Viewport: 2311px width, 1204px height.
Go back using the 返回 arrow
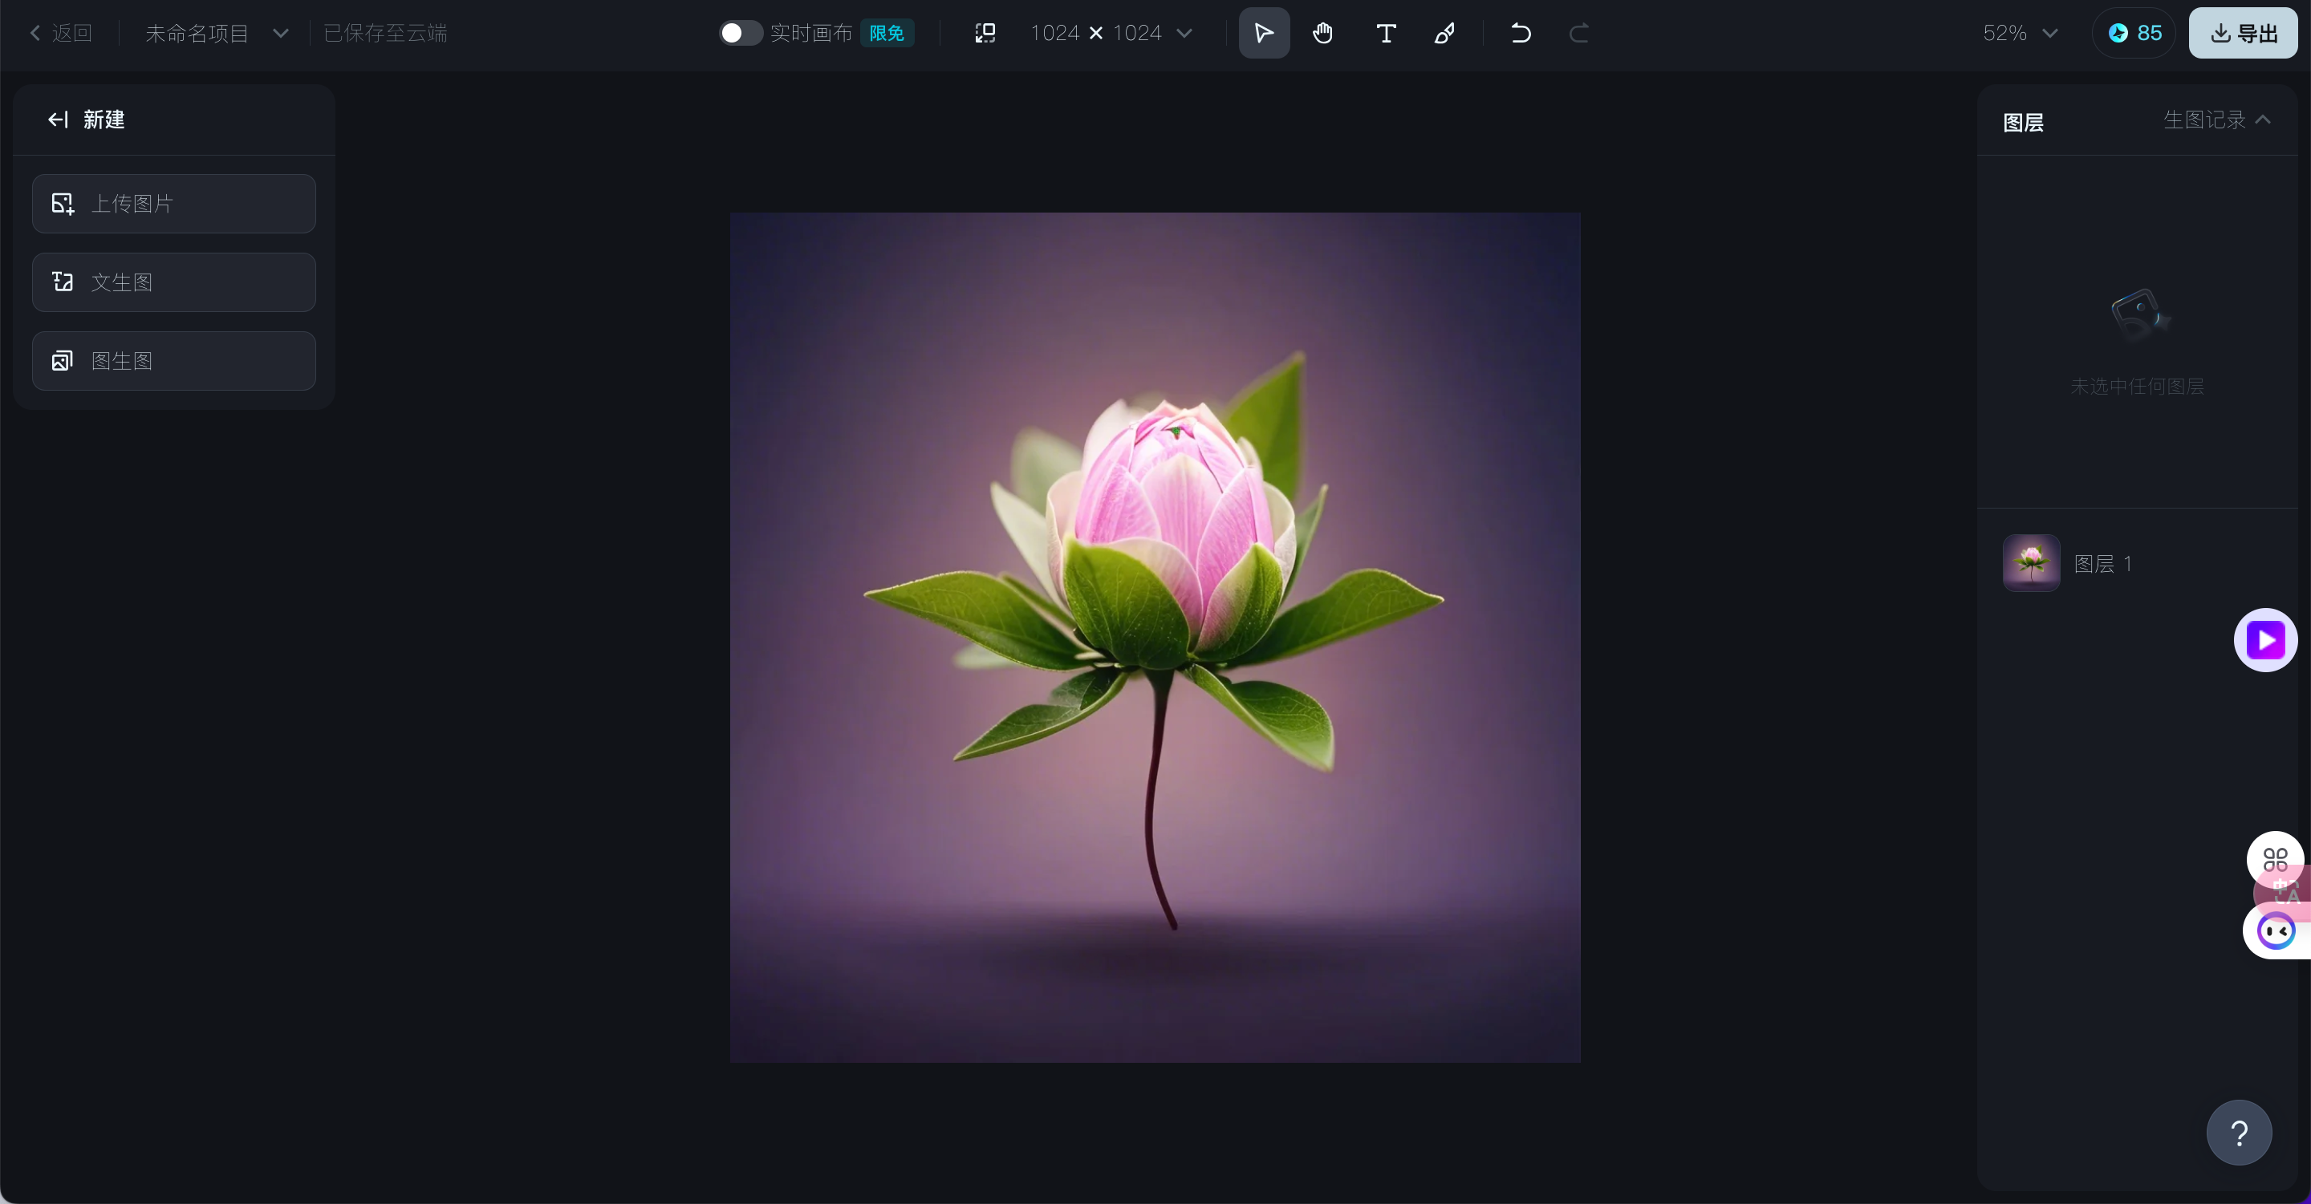[x=35, y=33]
